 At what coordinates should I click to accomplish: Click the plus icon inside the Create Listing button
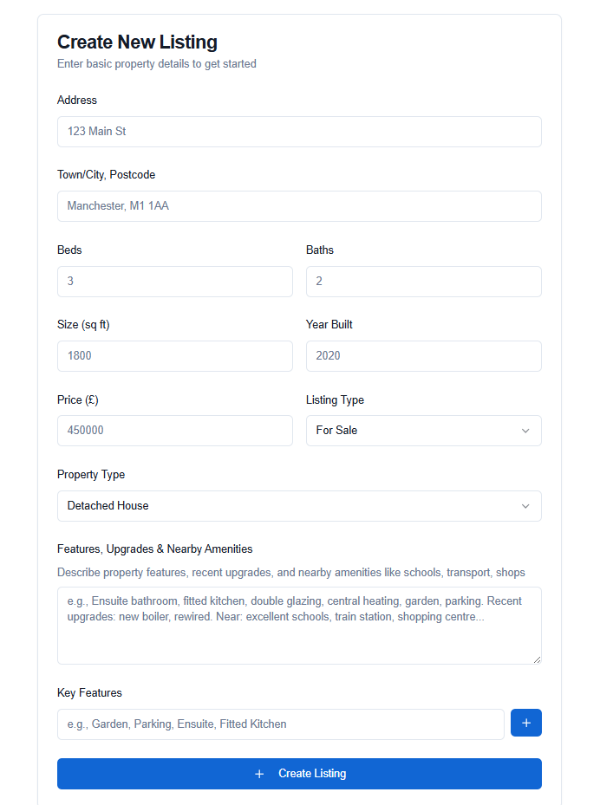[259, 774]
